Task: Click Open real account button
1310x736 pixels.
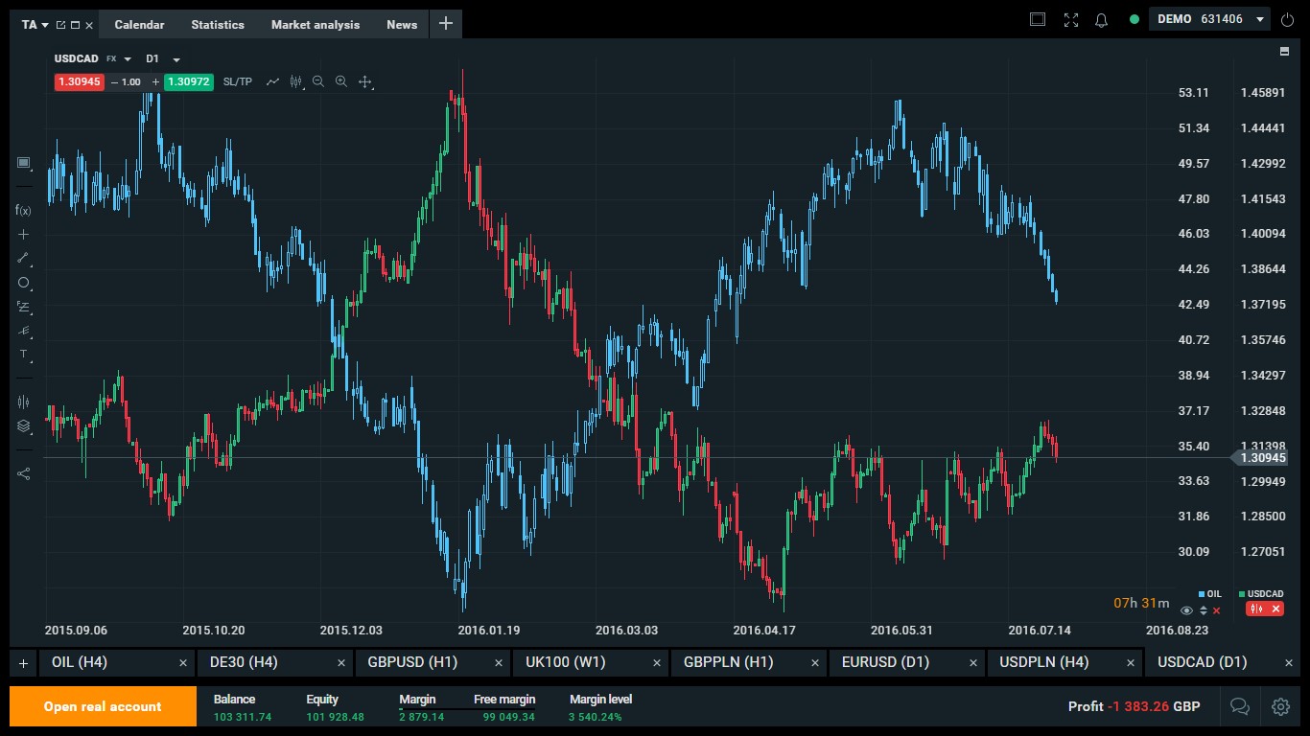Action: pyautogui.click(x=103, y=706)
